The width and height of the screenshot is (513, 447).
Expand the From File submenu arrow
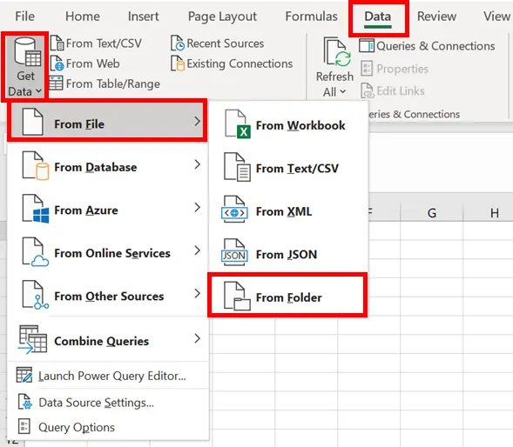click(x=197, y=121)
